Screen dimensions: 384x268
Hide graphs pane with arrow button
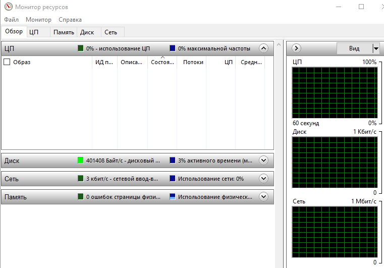tap(296, 48)
